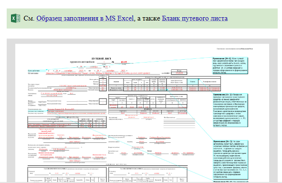Click the partially visible fourth annotation box at bottom
Image resolution: width=282 pixels, height=183 pixels.
pos(230,182)
